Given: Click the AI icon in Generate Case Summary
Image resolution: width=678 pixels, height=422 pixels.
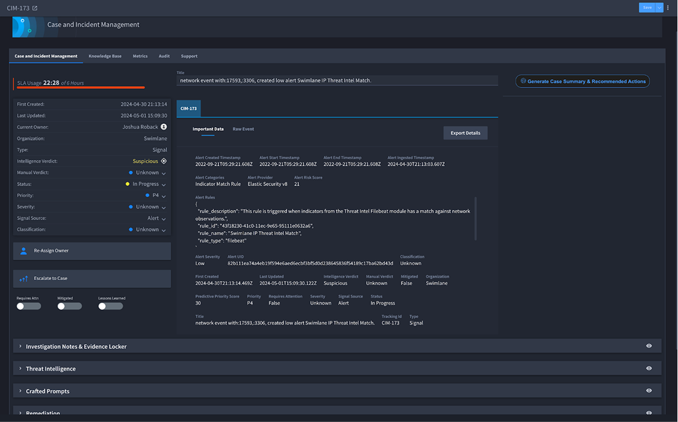Looking at the screenshot, I should tap(523, 81).
